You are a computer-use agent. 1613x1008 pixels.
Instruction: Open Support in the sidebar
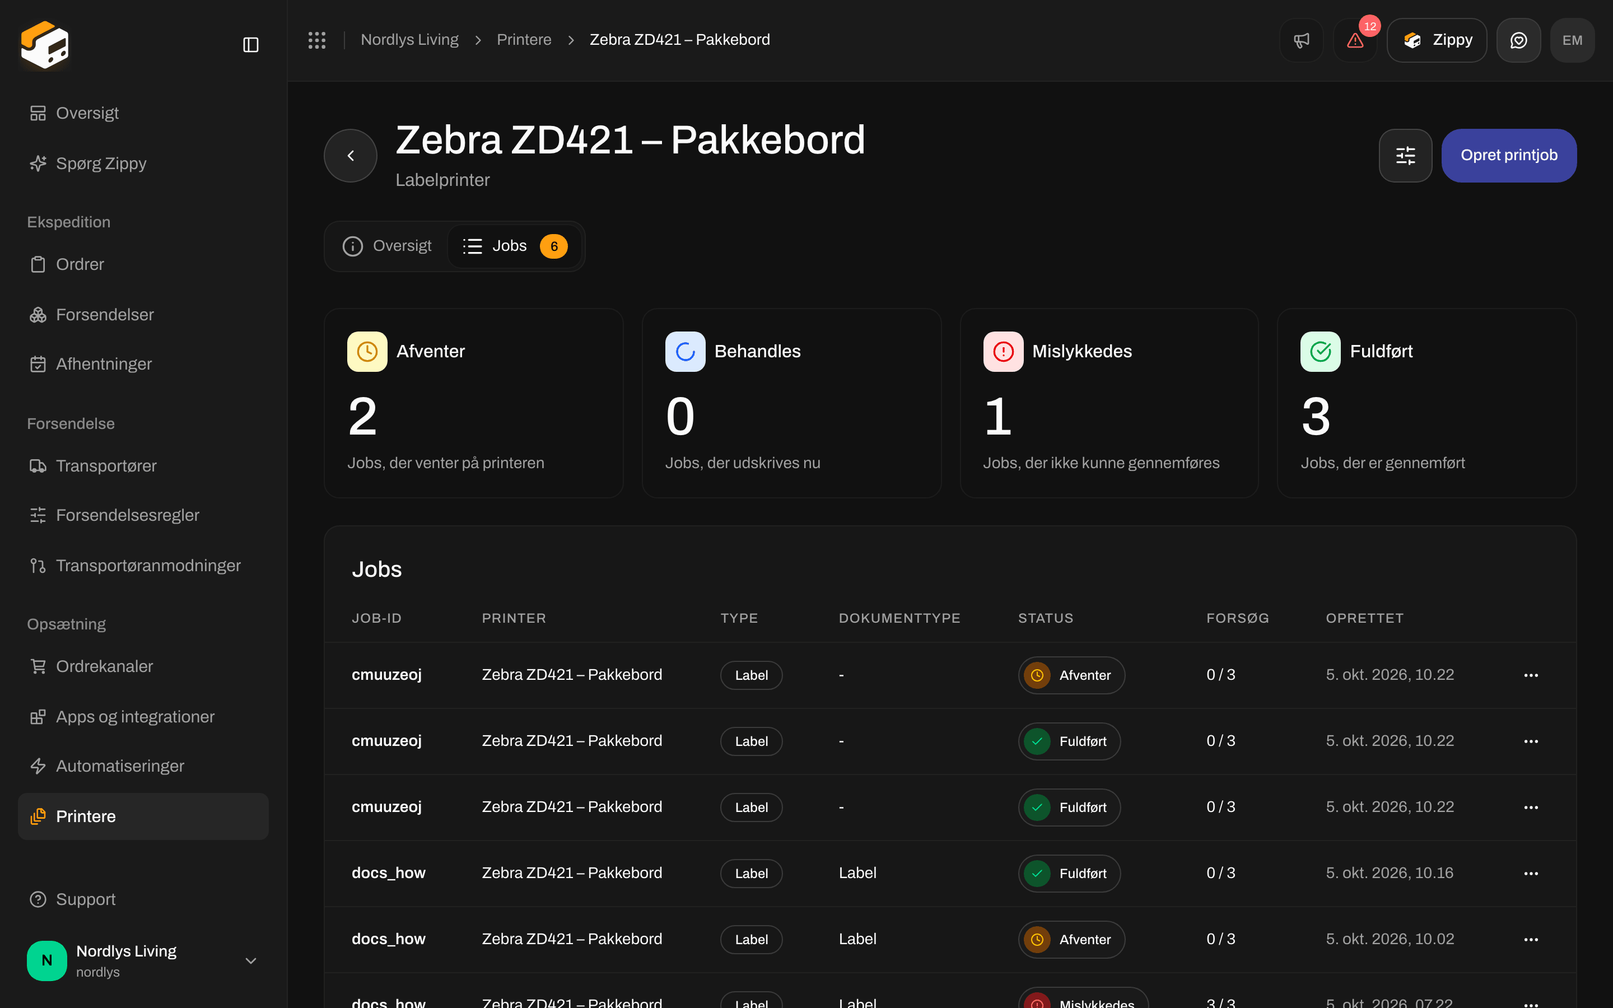143,899
